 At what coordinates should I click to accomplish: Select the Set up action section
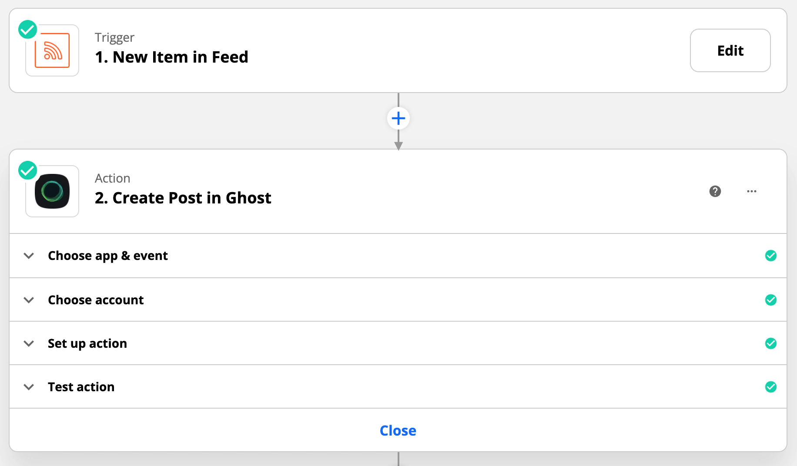tap(87, 343)
